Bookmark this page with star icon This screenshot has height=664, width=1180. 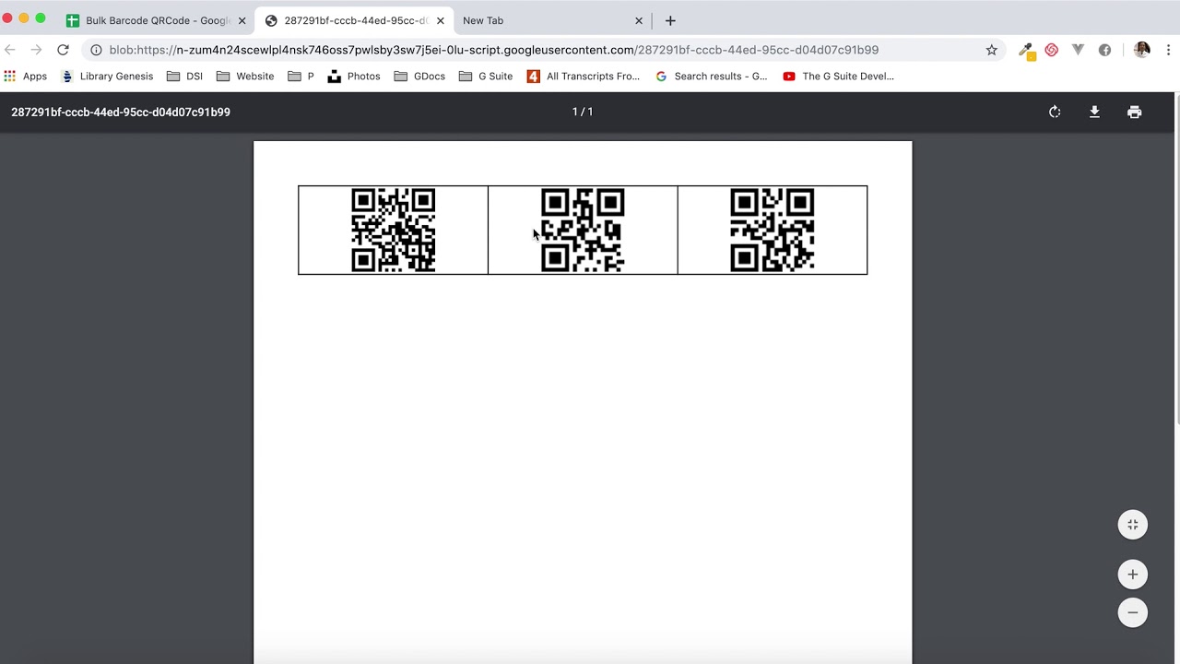click(x=992, y=50)
